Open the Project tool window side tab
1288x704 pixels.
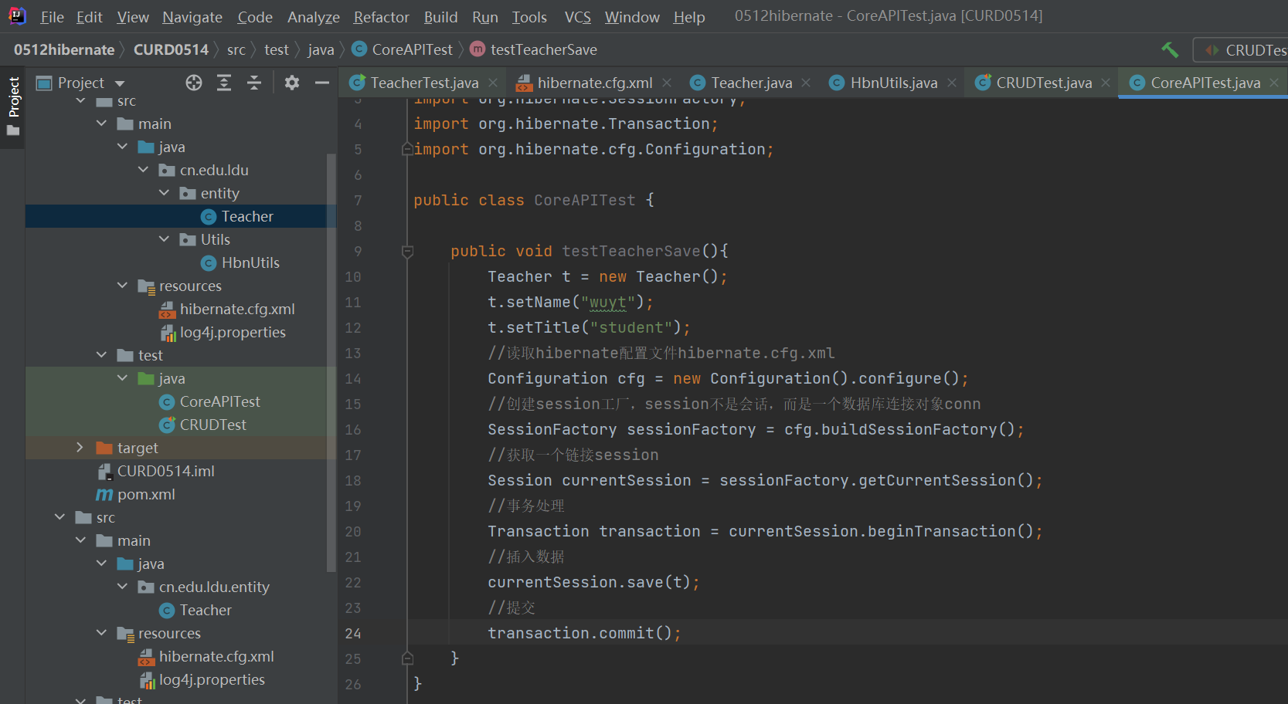13,107
